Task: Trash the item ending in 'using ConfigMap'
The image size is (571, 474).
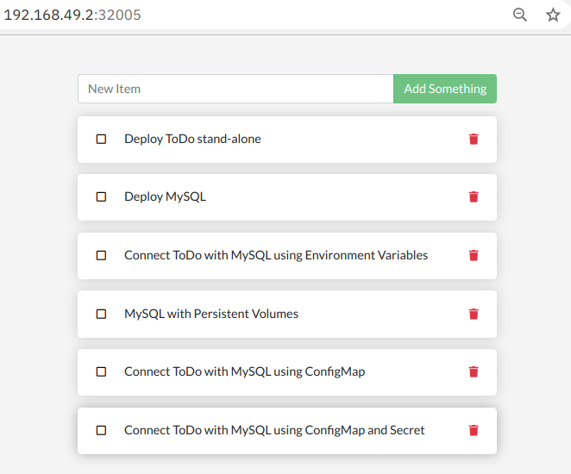Action: (x=474, y=371)
